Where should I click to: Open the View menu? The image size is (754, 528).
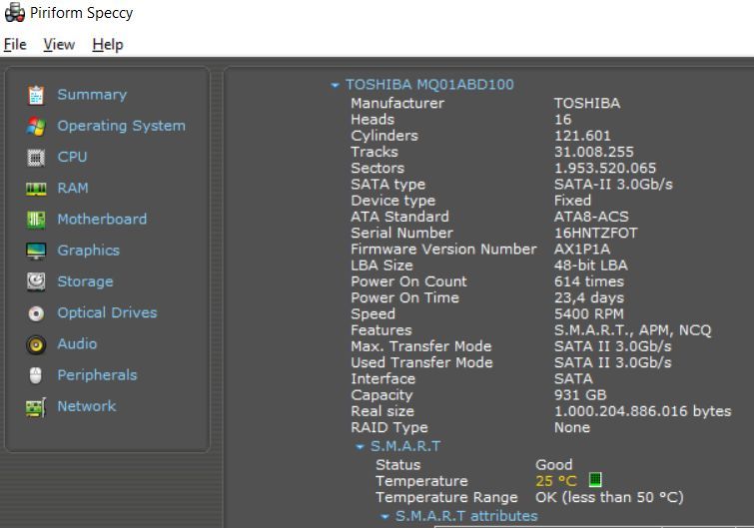click(59, 45)
